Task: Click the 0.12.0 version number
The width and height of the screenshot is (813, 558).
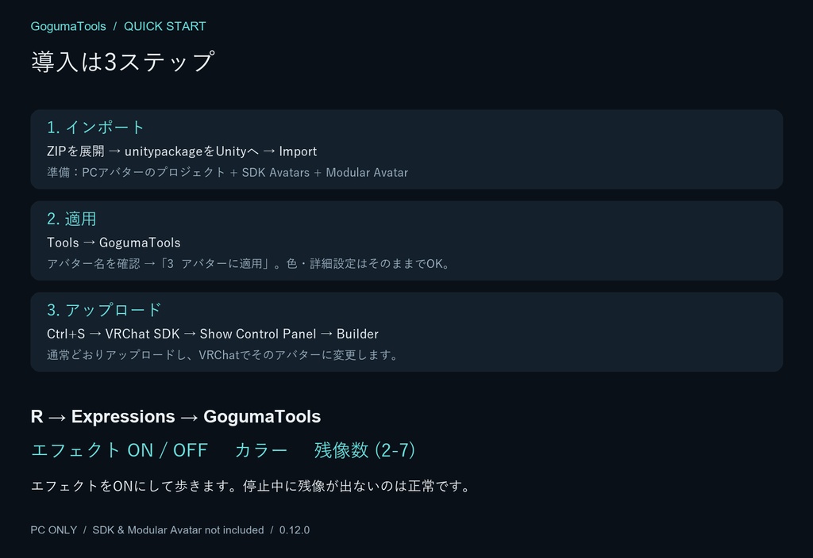Action: pos(294,530)
